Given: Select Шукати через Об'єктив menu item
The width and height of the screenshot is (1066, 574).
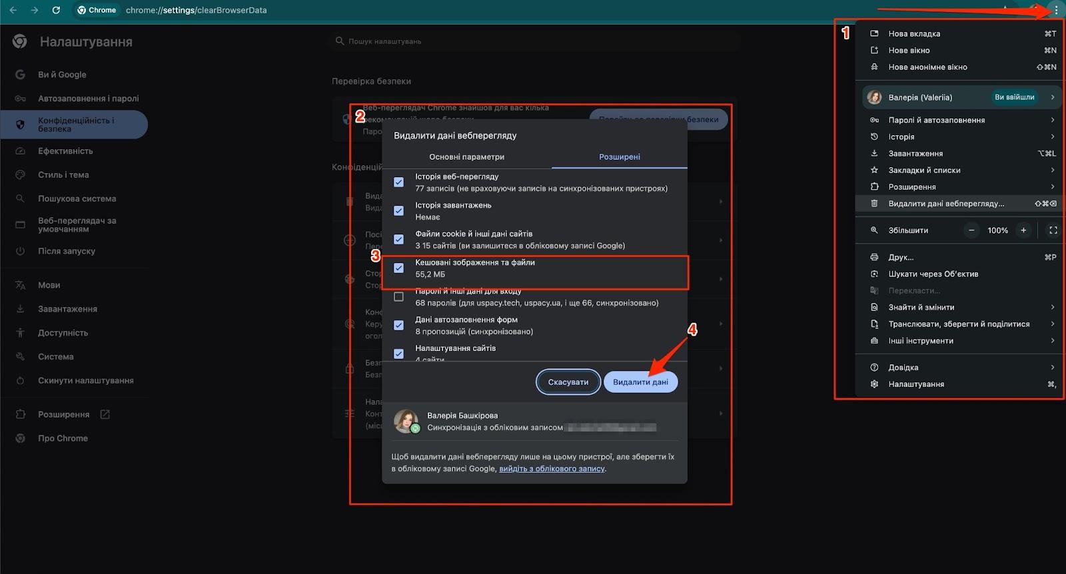Looking at the screenshot, I should point(959,274).
